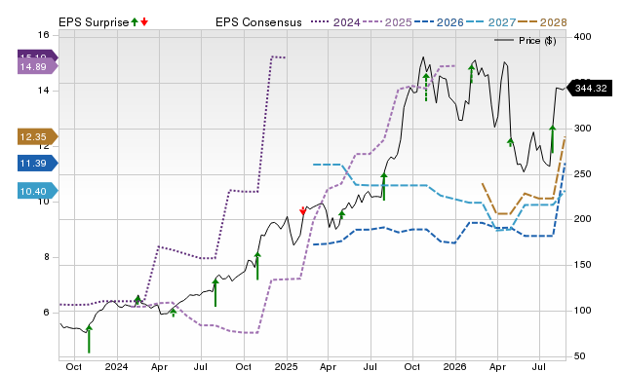Select green surprise arrow just after Jul 2025
The height and width of the screenshot is (372, 624).
[x=383, y=186]
